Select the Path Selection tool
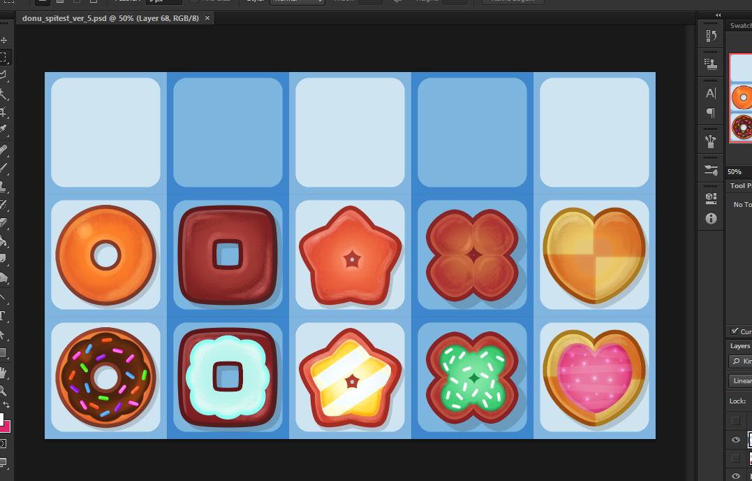This screenshot has height=481, width=752. click(3, 334)
